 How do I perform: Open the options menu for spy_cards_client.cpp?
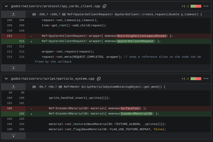206,6
